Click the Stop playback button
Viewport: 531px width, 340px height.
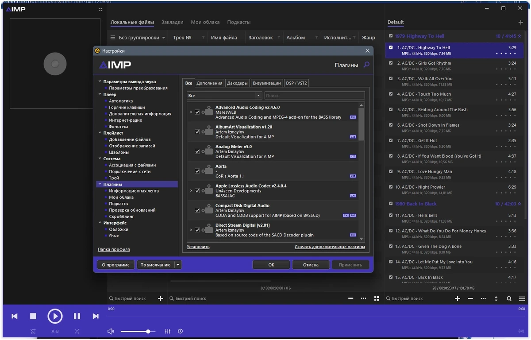(33, 316)
